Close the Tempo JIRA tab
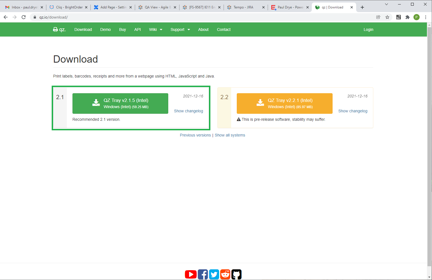Viewport: 432px width, 280px height. coord(263,7)
